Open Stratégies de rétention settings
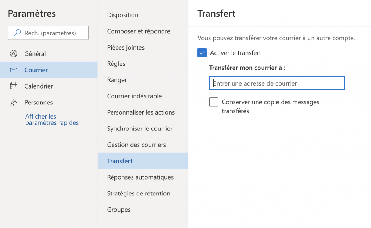Screen dimensions: 371x228 [x=138, y=194]
